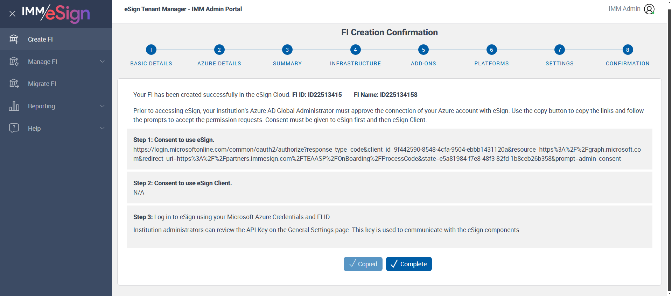Click step 2 circle for Azure Details

(x=219, y=50)
